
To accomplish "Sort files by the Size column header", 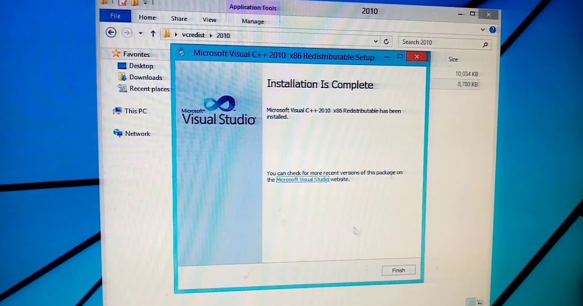I will (x=453, y=59).
